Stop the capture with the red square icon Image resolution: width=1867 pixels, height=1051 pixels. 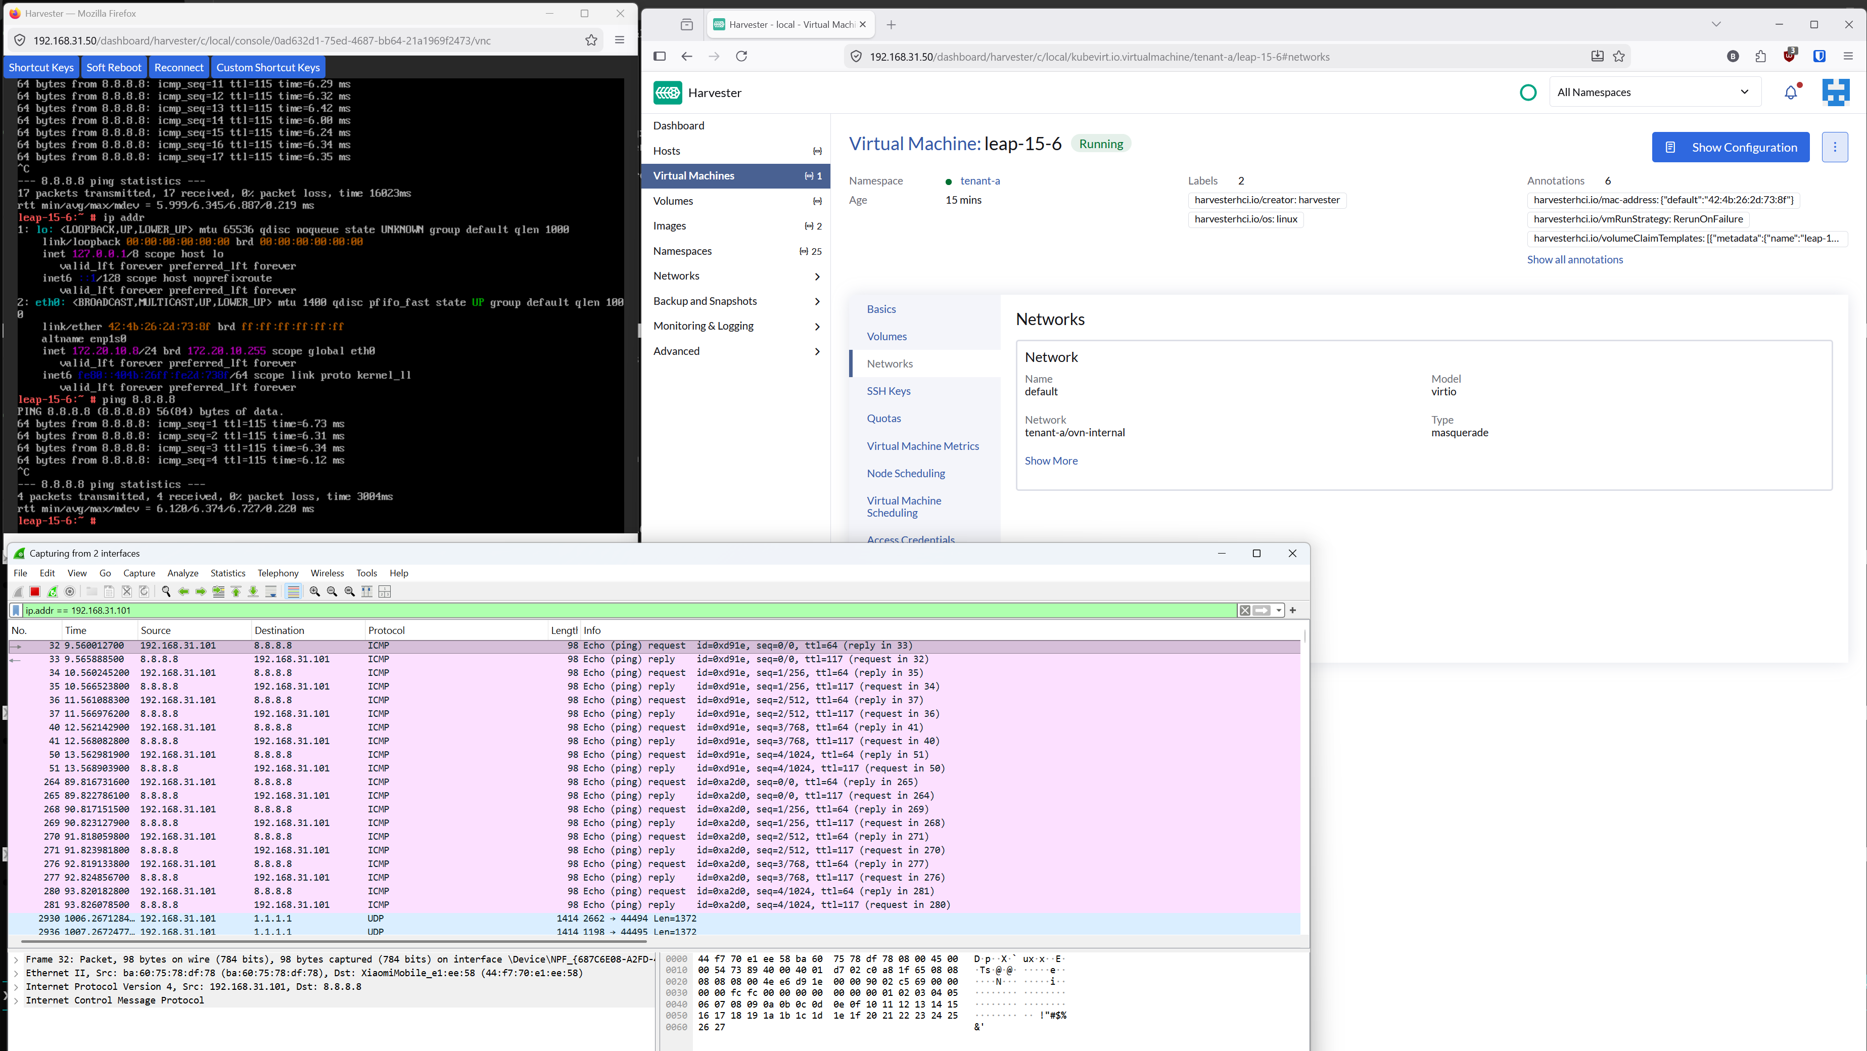click(x=35, y=591)
